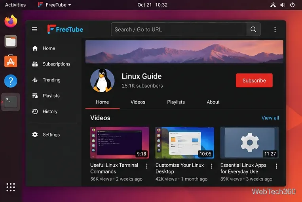The image size is (302, 202).
Task: Open Terminal from the dock
Action: coord(11,102)
